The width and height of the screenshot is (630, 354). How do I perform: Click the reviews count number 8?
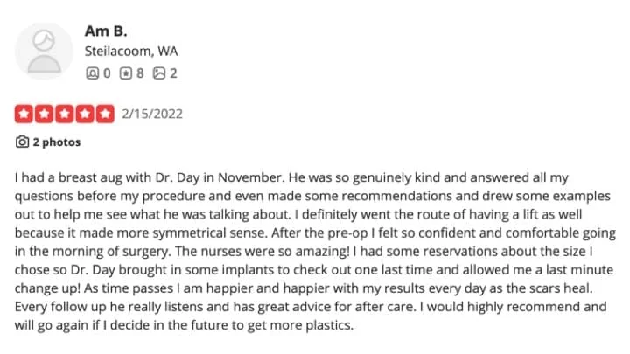pyautogui.click(x=140, y=73)
